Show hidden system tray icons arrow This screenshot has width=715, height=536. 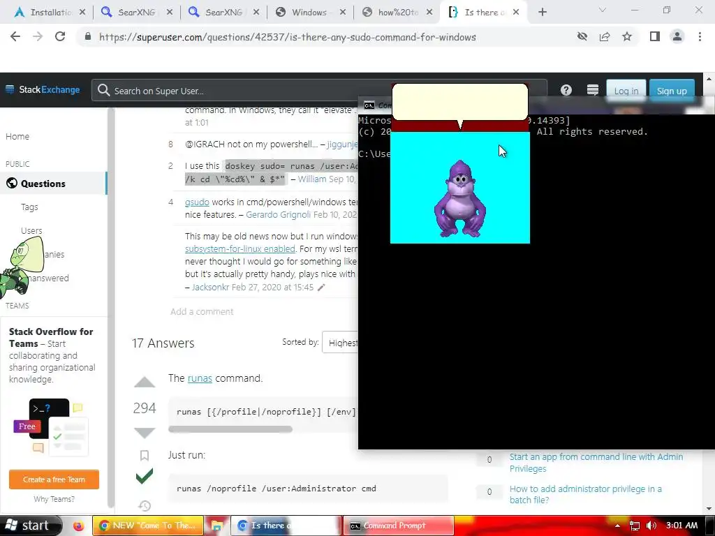click(617, 526)
